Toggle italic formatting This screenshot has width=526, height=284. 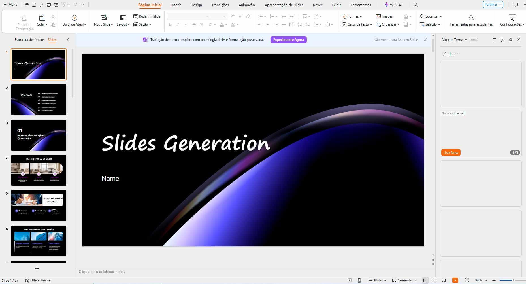178,24
